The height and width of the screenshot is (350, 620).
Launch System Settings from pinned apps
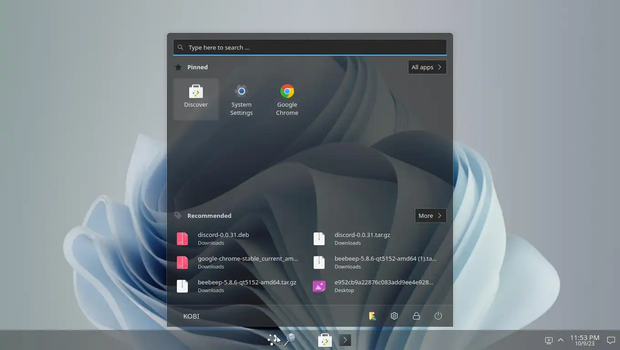tap(242, 99)
